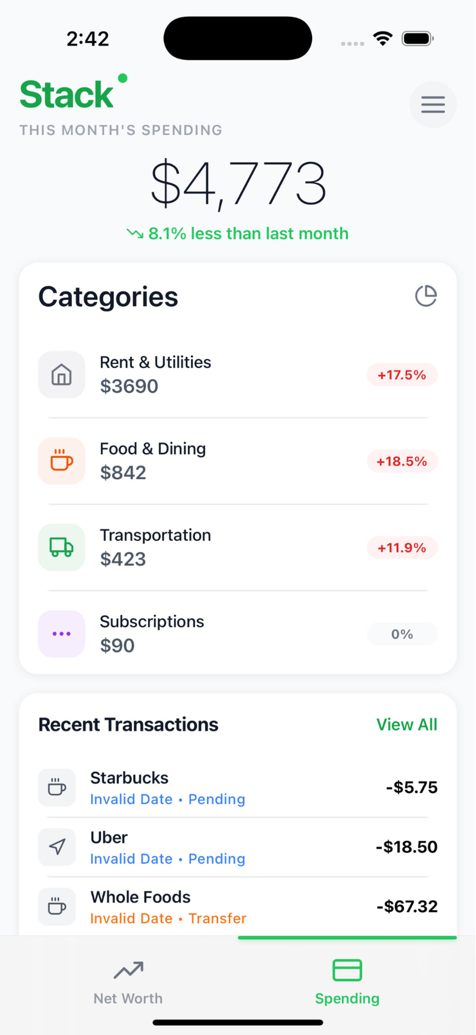Tap the Transportation truck icon
Image resolution: width=476 pixels, height=1035 pixels.
tap(61, 547)
